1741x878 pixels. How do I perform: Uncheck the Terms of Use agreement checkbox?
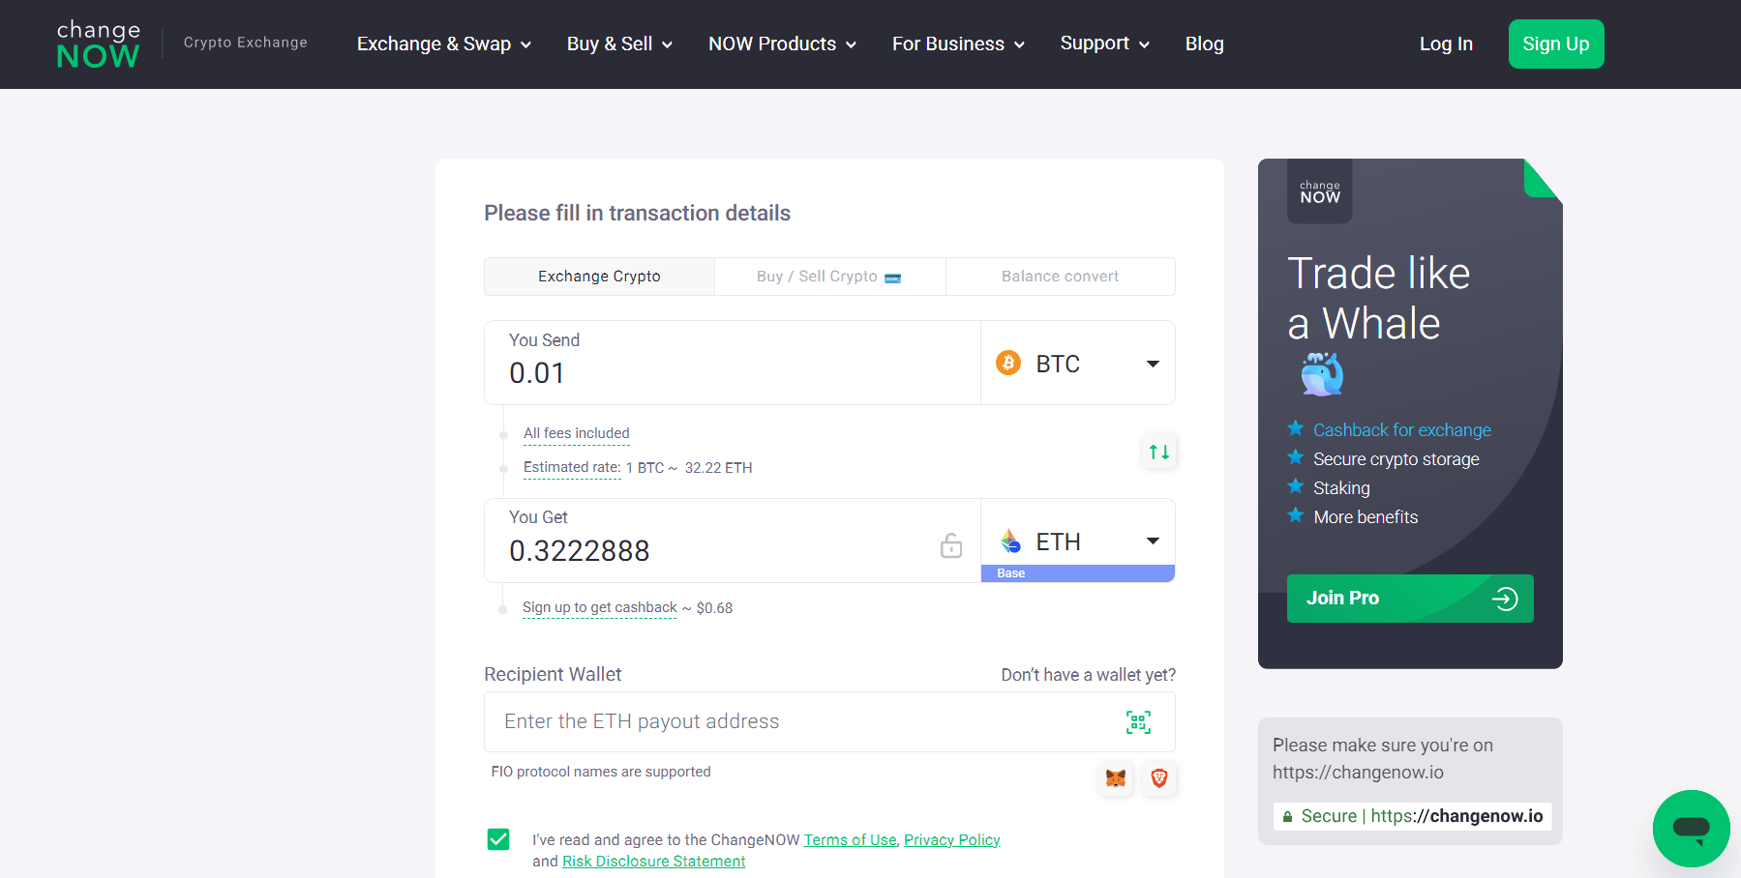[498, 839]
